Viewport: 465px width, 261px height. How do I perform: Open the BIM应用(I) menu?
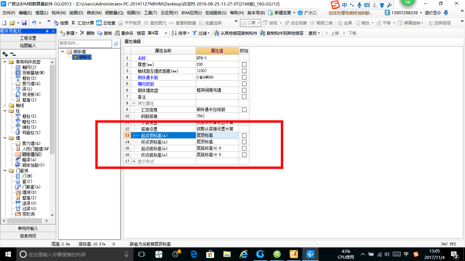click(192, 13)
